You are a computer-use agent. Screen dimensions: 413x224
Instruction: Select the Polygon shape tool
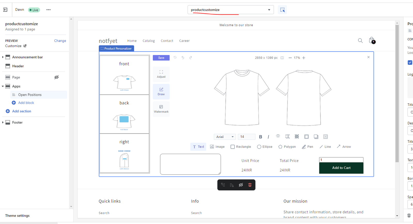[287, 147]
